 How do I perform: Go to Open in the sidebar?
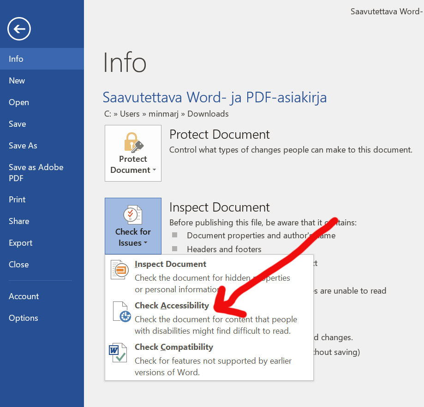(42, 102)
